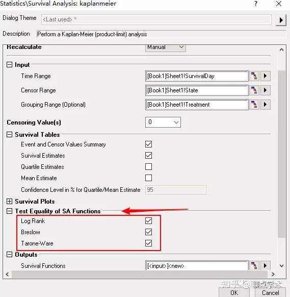Toggle the Tarone-Ware test checkbox
This screenshot has width=290, height=297.
148,243
